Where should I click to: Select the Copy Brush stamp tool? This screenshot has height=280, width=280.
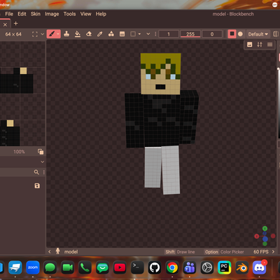click(x=66, y=34)
